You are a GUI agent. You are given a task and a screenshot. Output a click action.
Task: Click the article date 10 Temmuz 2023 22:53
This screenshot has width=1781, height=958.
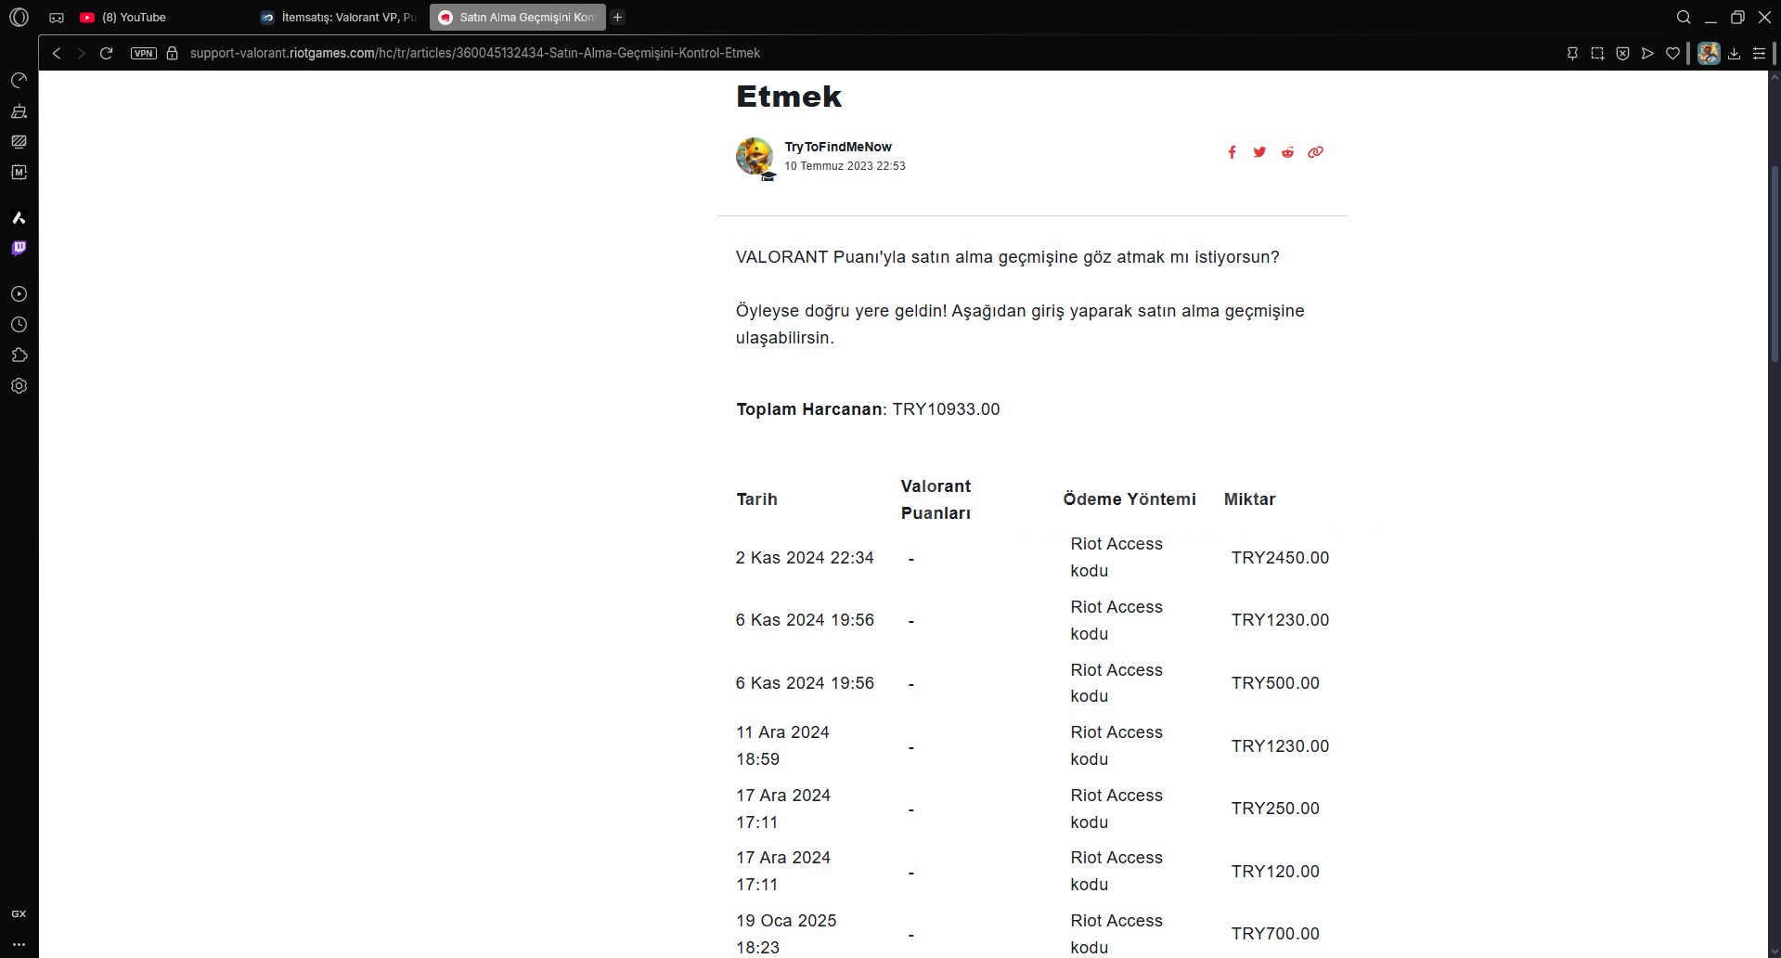pos(845,166)
